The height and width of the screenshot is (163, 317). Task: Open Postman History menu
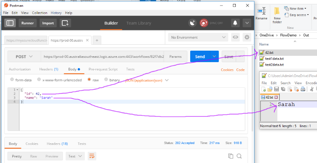pos(56,13)
